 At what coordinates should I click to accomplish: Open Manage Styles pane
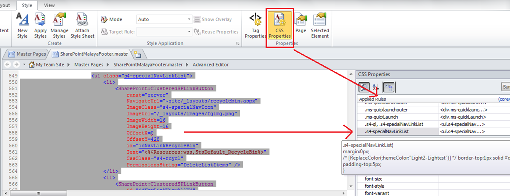[x=59, y=26]
